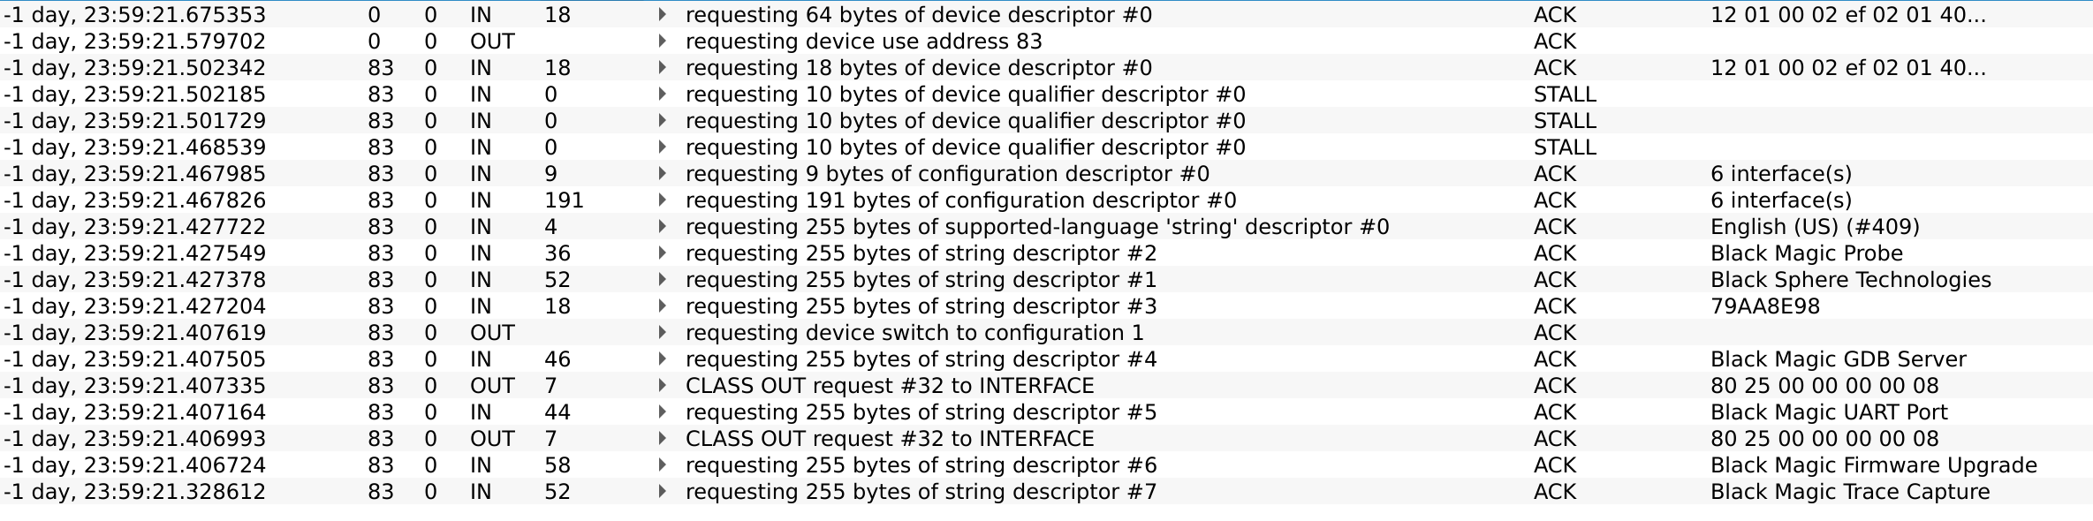
Task: Expand the first STALL device qualifier row
Action: click(x=663, y=94)
